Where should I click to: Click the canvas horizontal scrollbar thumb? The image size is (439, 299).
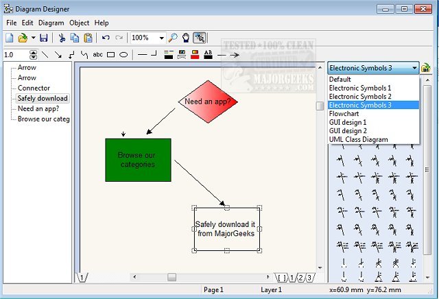(171, 278)
